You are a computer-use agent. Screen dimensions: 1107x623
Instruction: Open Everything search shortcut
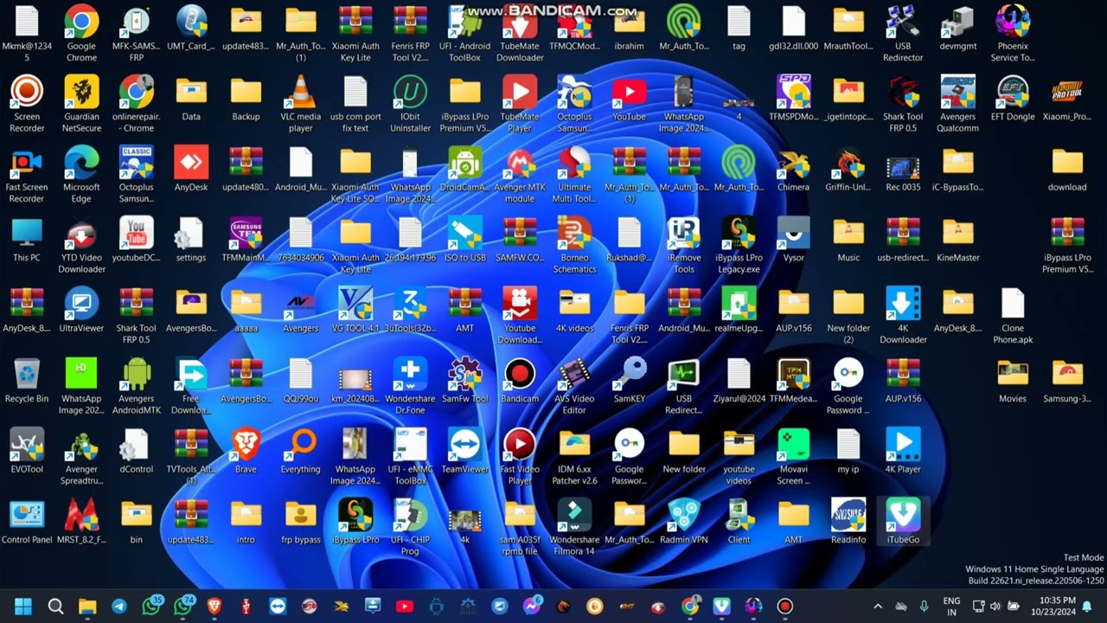pyautogui.click(x=301, y=452)
